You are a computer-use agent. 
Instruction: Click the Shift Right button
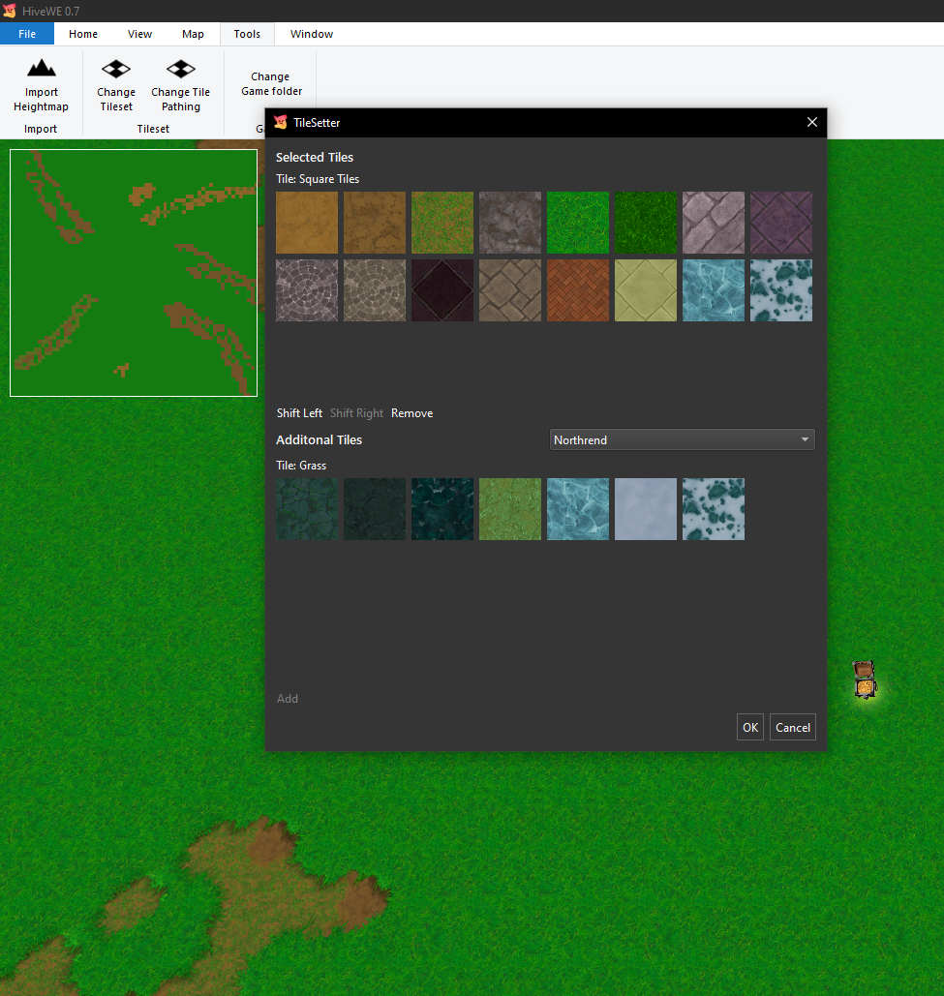point(356,413)
